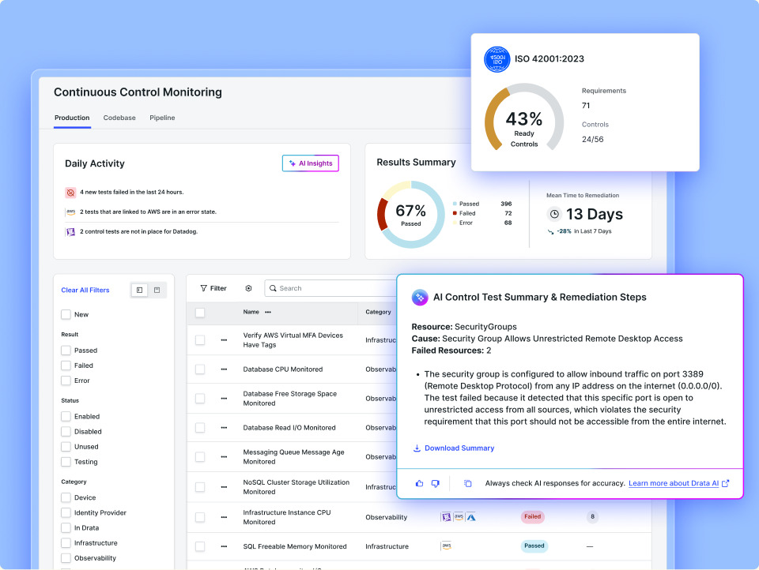Screen dimensions: 759x570
Task: Click the thumbs up feedback icon
Action: 419,483
